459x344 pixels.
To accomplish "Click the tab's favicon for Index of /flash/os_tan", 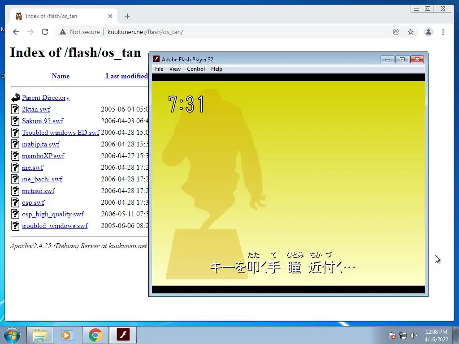I will coord(19,16).
